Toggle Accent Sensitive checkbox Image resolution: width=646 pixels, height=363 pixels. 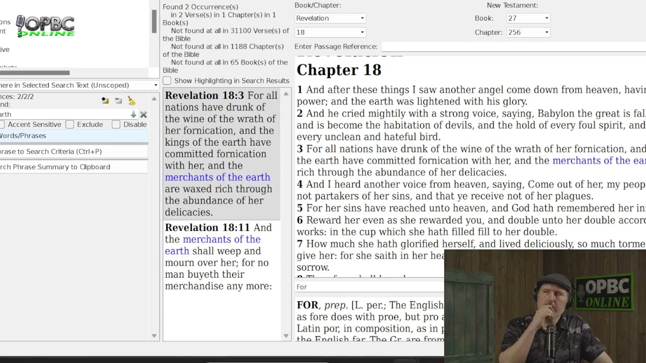2,125
